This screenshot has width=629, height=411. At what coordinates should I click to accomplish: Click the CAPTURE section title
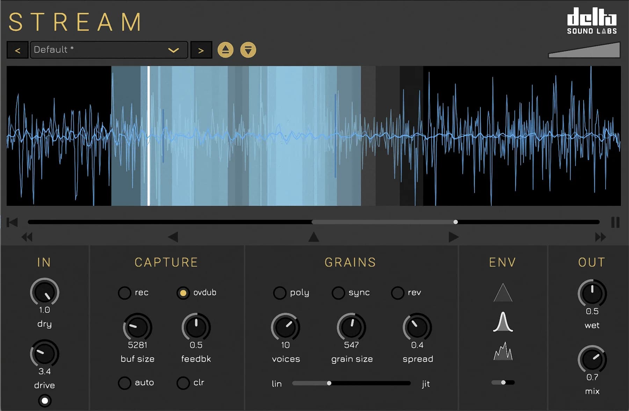(167, 262)
